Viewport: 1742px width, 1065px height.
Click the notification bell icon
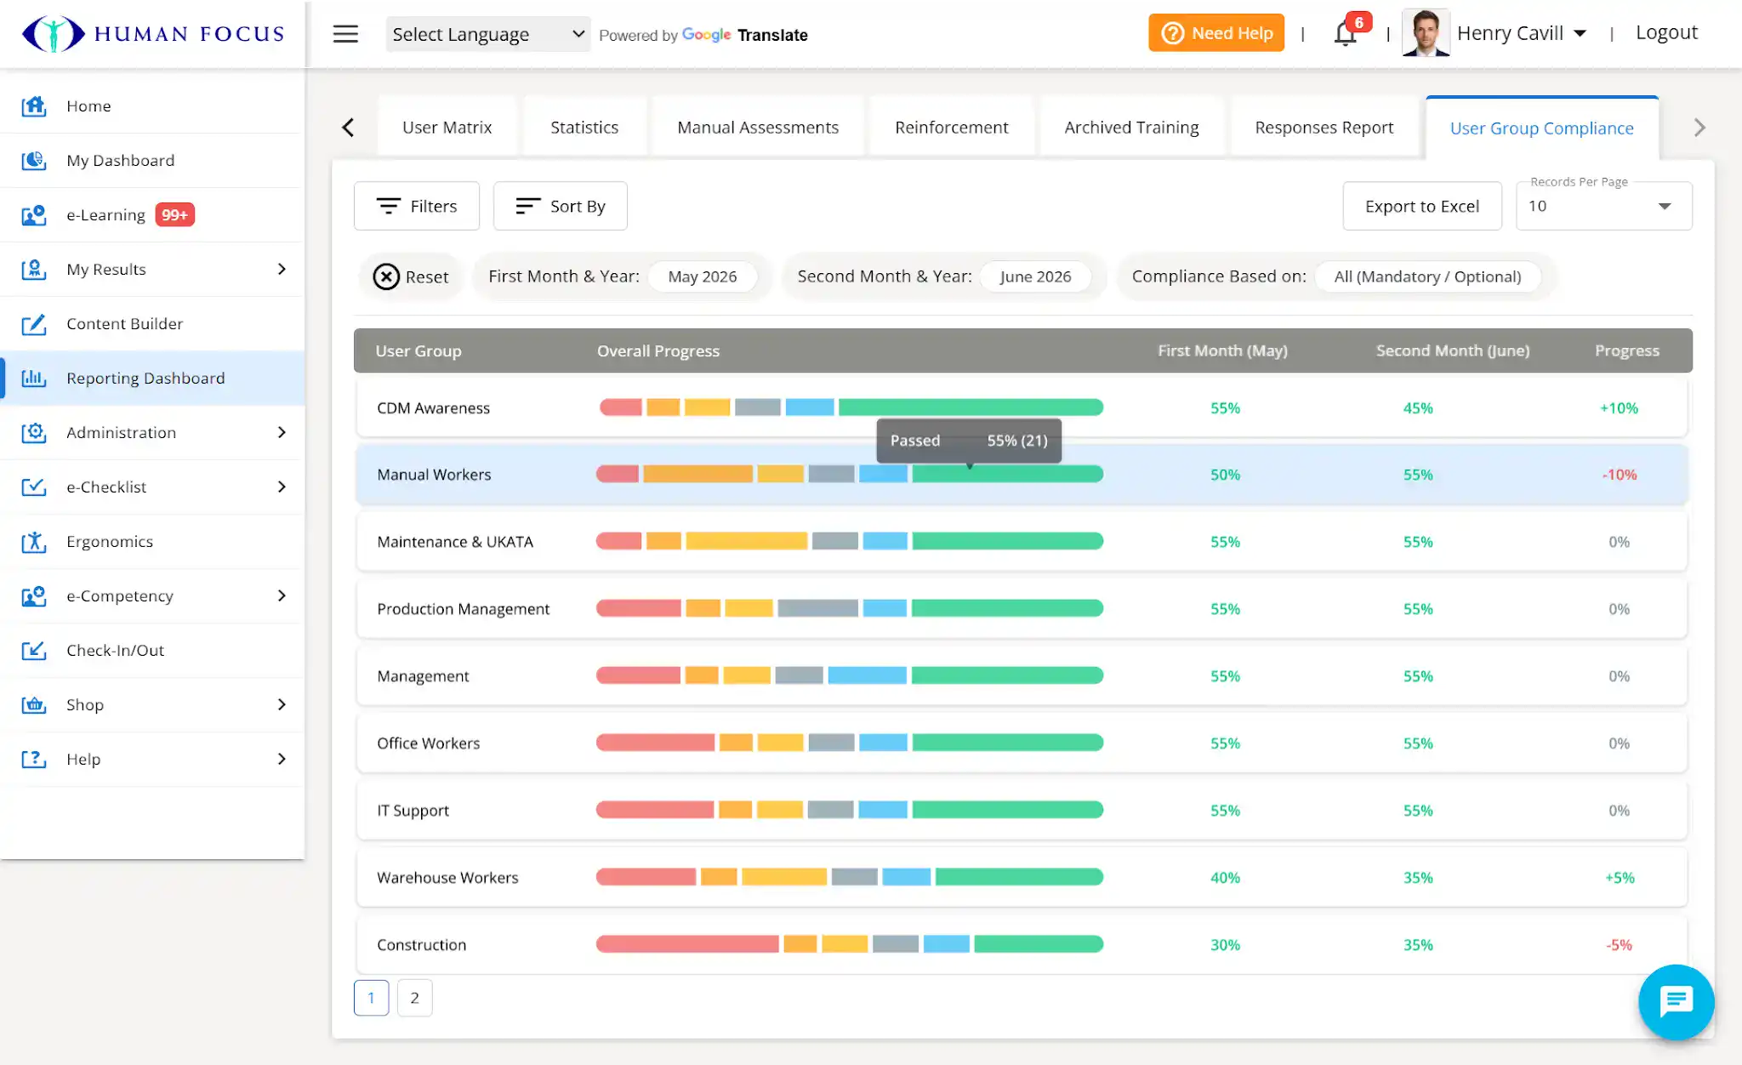click(1346, 34)
